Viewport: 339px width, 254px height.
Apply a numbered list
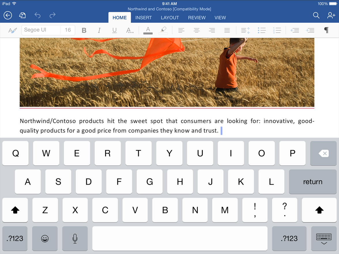277,30
